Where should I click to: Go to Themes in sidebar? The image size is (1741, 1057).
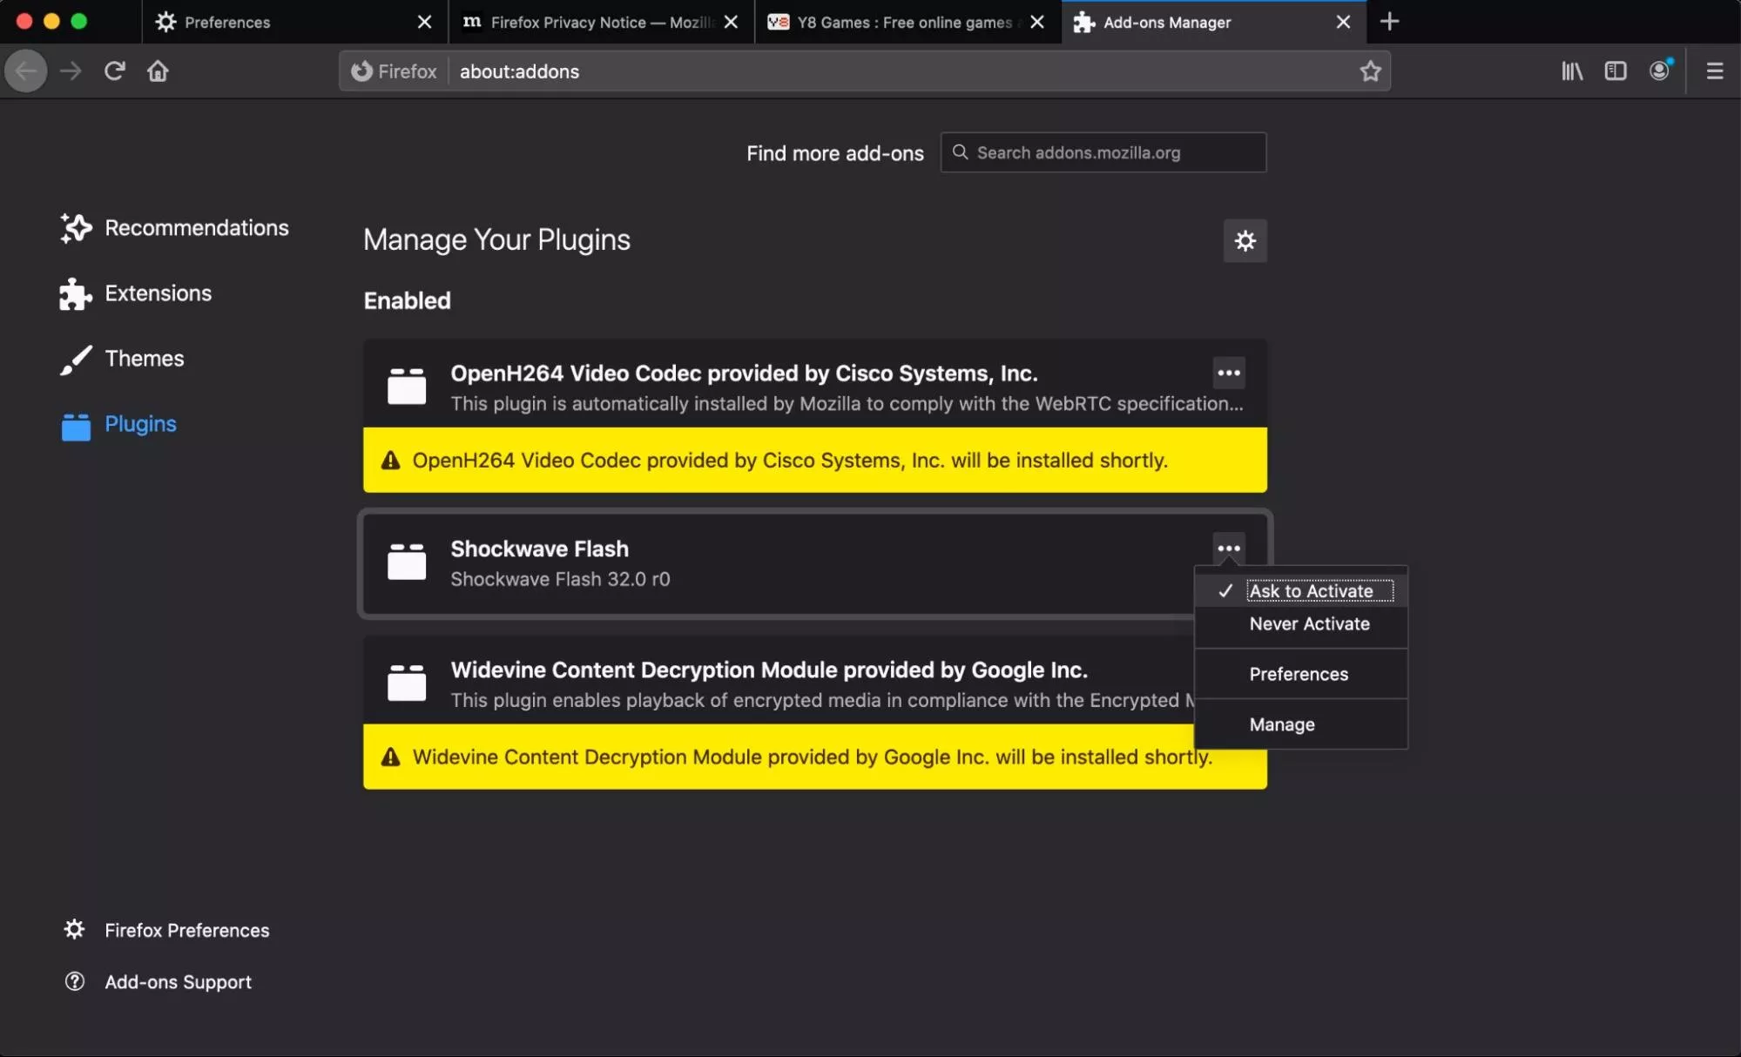[144, 359]
